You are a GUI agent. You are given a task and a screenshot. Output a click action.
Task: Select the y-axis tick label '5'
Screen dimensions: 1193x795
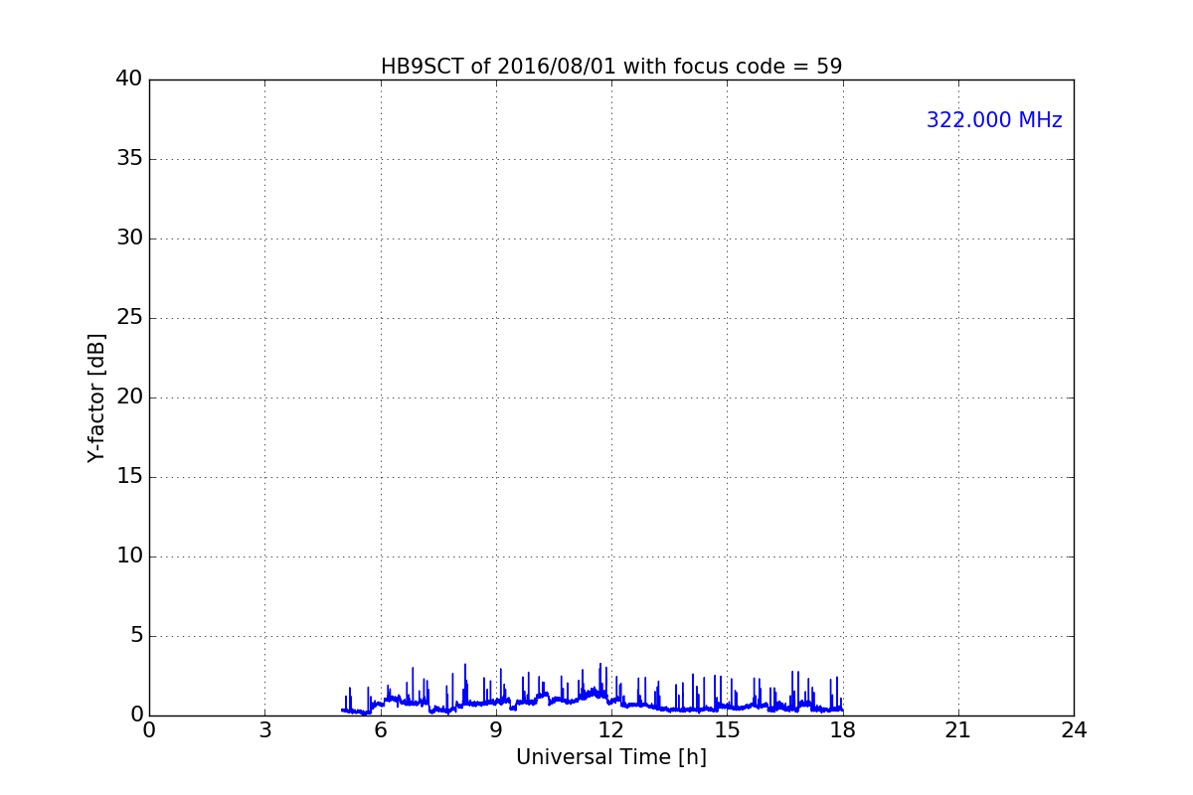pos(135,636)
